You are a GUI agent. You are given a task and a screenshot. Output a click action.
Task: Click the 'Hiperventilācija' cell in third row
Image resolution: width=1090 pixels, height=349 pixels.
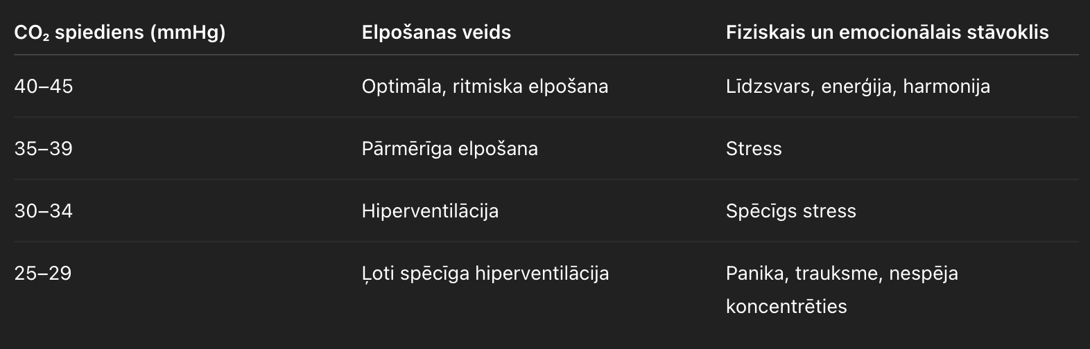point(430,211)
